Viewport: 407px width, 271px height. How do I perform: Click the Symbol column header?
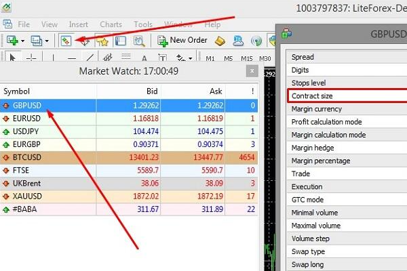[17, 91]
